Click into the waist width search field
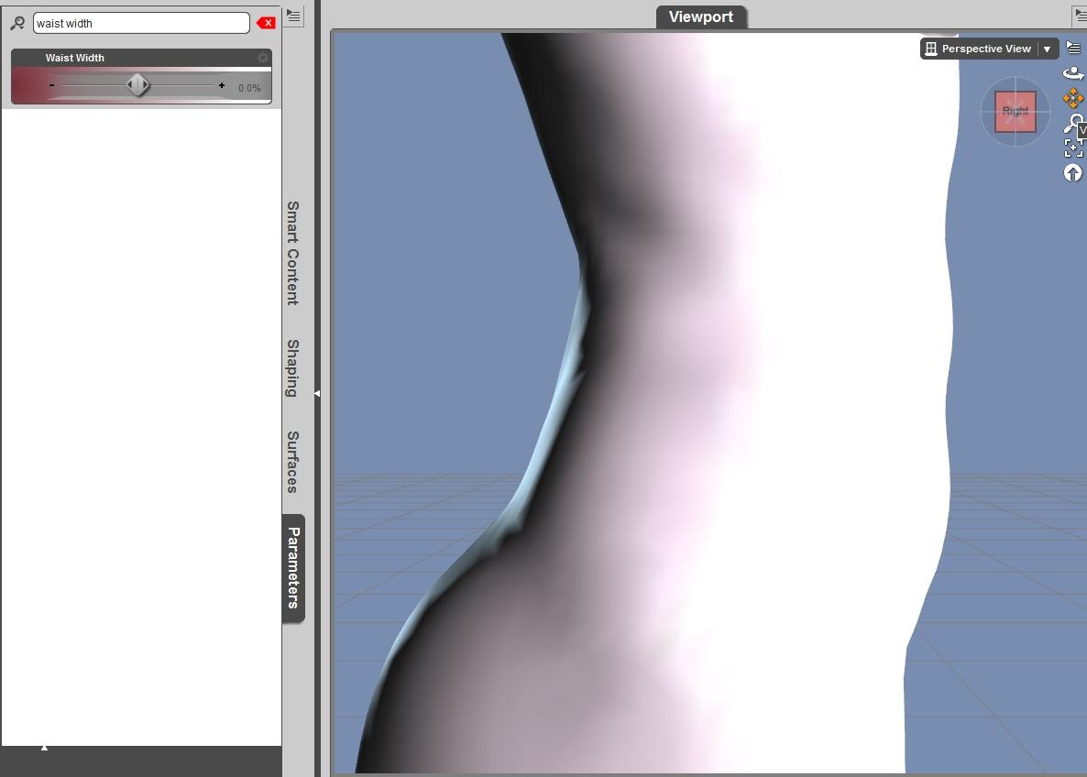 (x=141, y=23)
